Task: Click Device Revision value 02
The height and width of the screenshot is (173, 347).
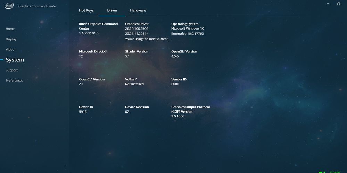Action: click(127, 112)
